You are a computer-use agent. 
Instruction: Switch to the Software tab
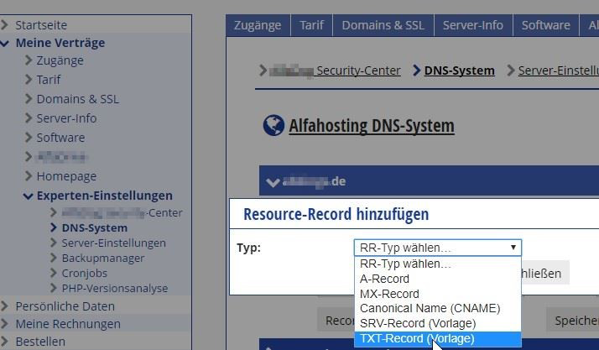click(x=546, y=25)
